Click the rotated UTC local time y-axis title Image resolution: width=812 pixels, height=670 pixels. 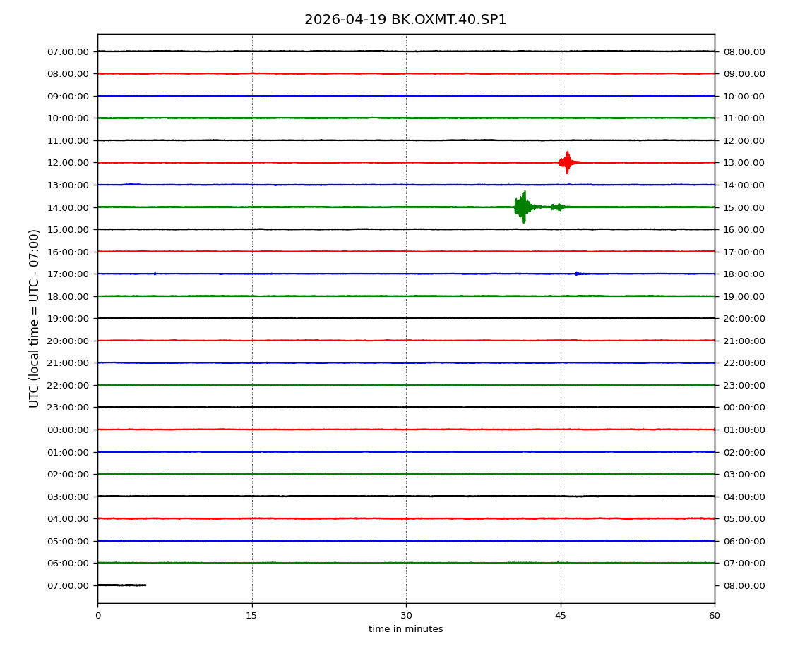[35, 318]
